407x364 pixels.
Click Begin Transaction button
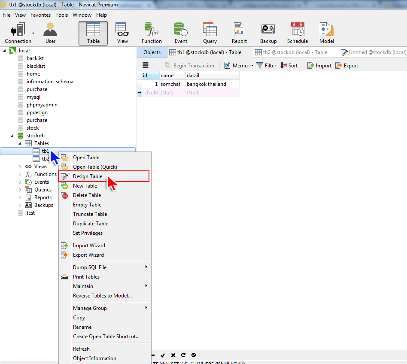click(189, 66)
